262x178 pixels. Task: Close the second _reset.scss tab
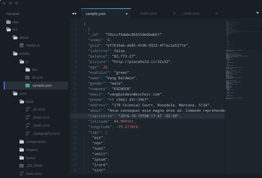coord(217,13)
